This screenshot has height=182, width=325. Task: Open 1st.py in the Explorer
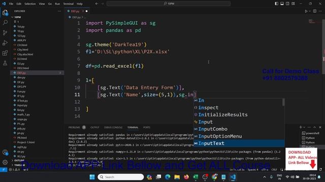point(21,27)
